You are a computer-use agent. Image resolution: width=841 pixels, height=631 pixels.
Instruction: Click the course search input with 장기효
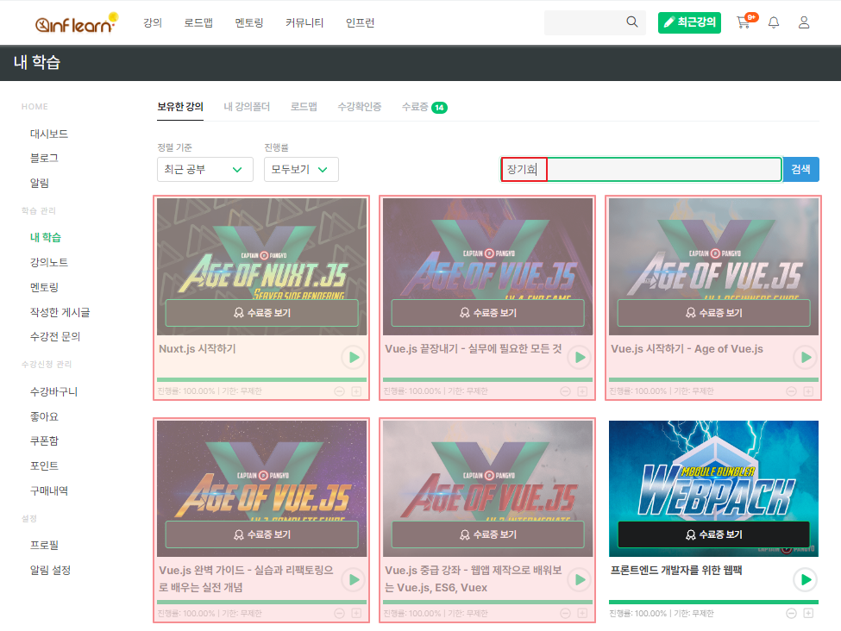[x=641, y=170]
